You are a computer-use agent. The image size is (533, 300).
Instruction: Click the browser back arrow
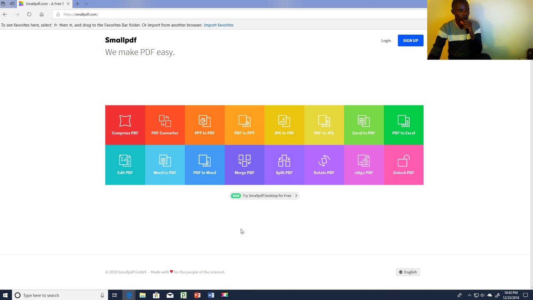pos(5,14)
